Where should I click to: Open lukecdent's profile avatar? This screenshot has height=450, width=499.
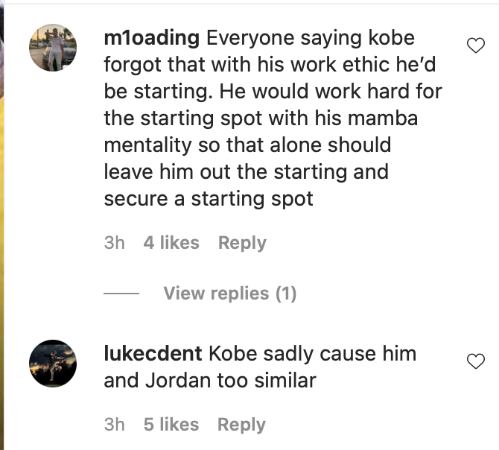[x=53, y=364]
